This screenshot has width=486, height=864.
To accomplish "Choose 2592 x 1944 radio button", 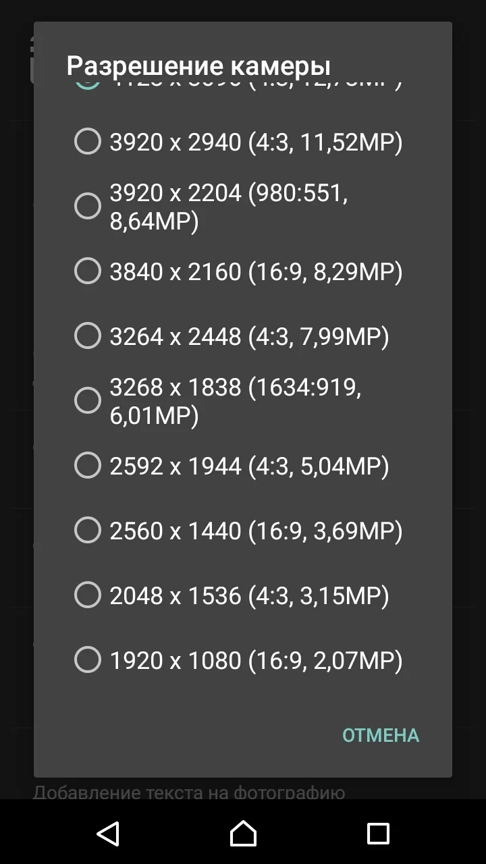I will [x=88, y=465].
